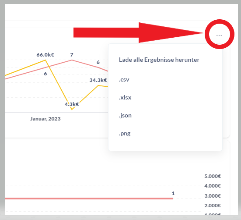Click the pink horizontal bar labeled 1
This screenshot has width=241, height=220.
click(89, 199)
